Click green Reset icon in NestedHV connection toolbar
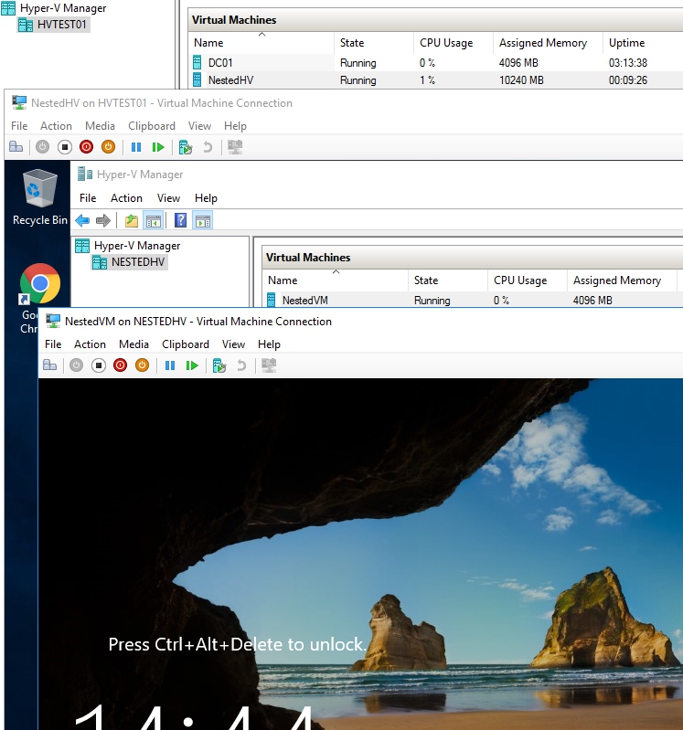Image resolution: width=683 pixels, height=730 pixels. click(x=159, y=147)
